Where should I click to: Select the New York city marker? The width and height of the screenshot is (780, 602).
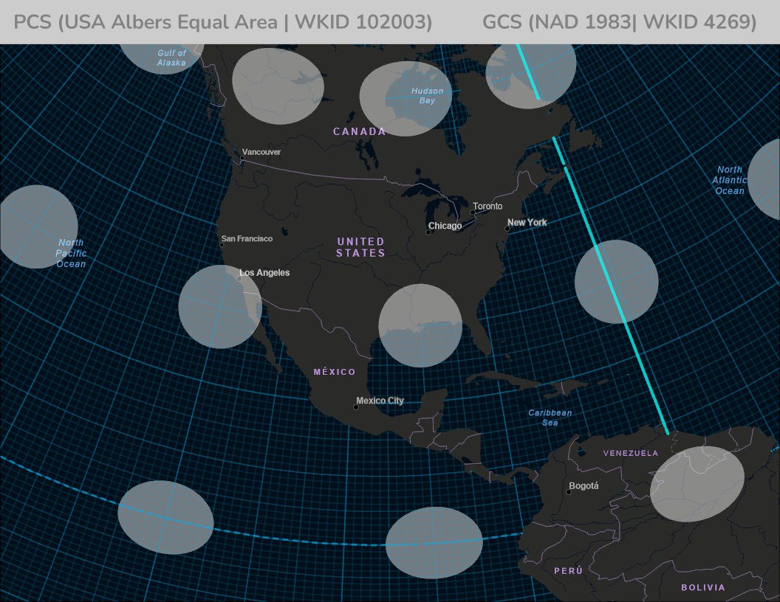[507, 229]
